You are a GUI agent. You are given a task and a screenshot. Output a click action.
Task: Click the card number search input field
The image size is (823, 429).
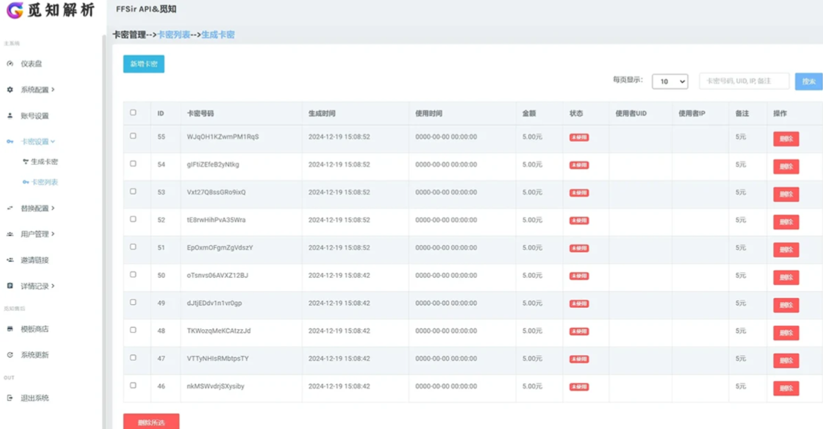point(744,82)
